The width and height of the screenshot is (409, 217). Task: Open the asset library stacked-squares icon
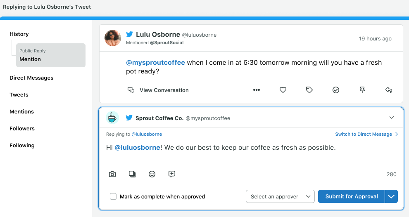click(132, 174)
